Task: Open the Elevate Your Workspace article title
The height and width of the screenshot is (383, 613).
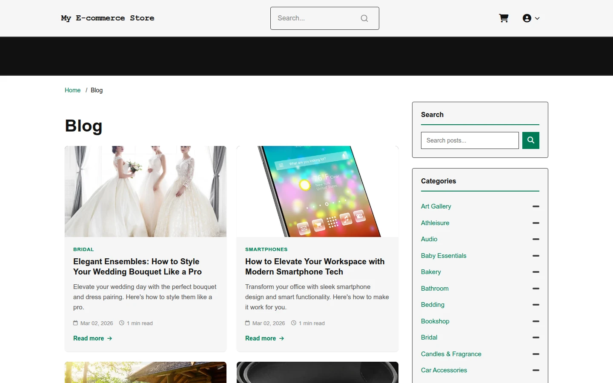Action: [x=315, y=267]
